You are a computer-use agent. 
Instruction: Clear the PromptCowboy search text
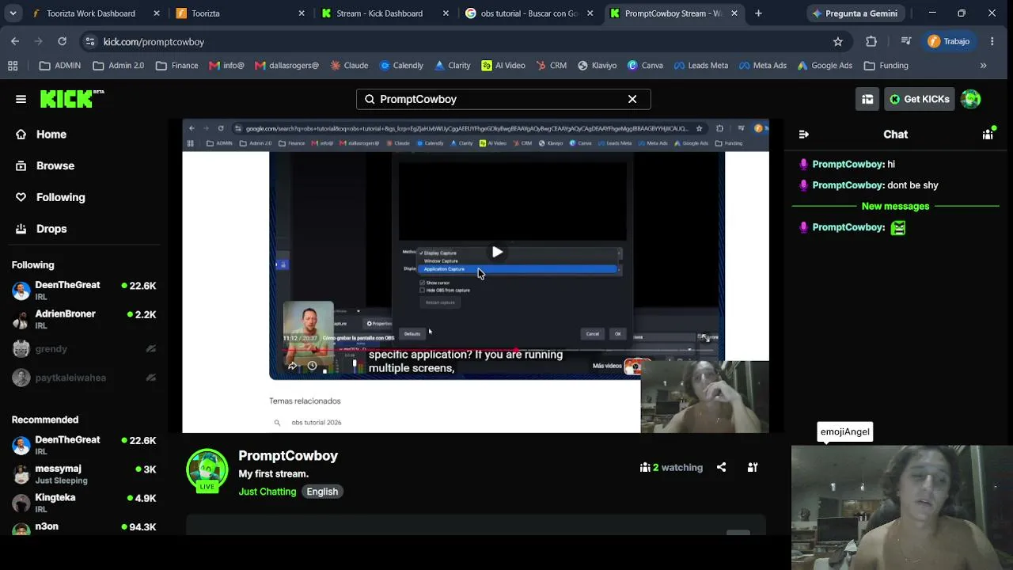(632, 99)
